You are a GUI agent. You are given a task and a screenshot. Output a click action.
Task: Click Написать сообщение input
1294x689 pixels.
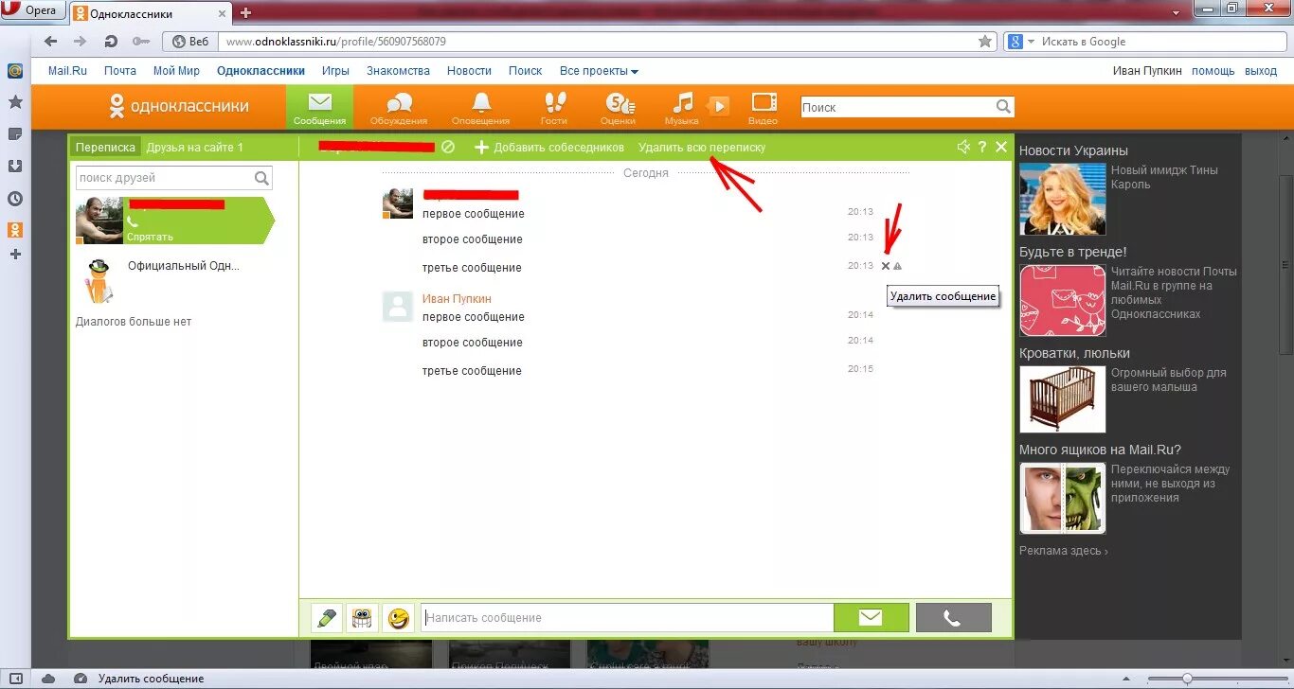(627, 618)
